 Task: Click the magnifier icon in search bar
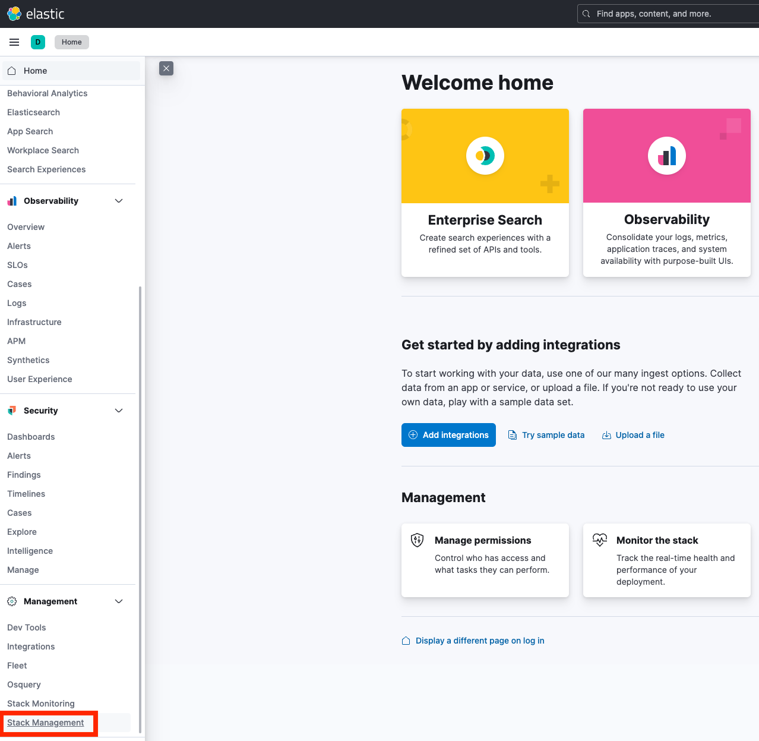(x=587, y=14)
